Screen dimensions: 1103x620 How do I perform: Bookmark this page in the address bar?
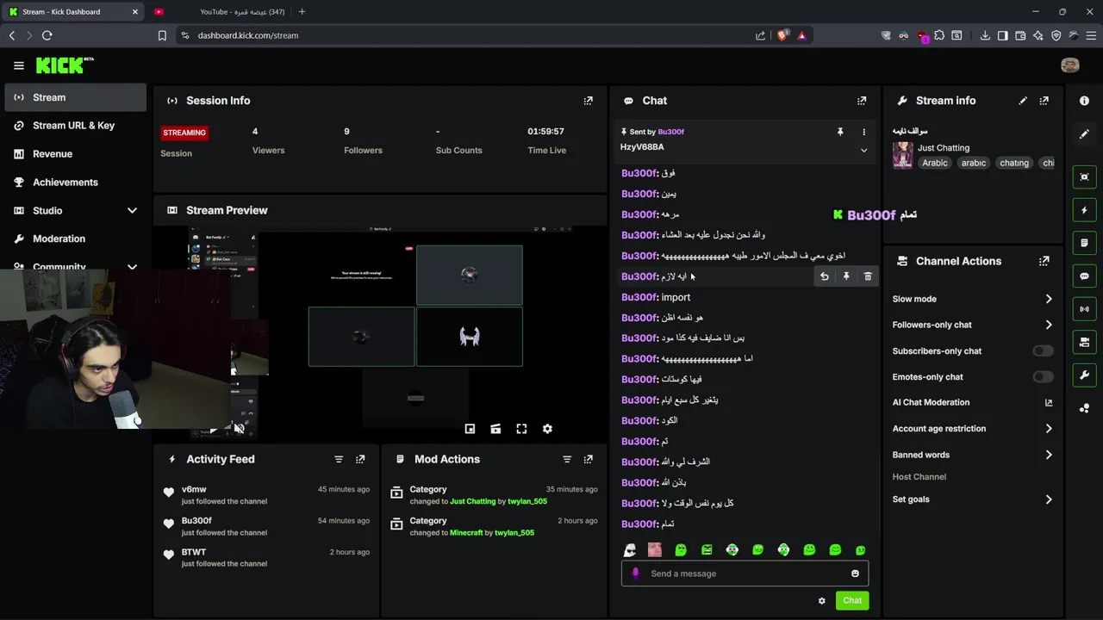coord(162,35)
